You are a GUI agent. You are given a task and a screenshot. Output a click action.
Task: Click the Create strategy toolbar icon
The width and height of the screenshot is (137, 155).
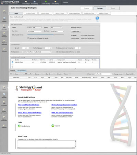pos(46,2)
